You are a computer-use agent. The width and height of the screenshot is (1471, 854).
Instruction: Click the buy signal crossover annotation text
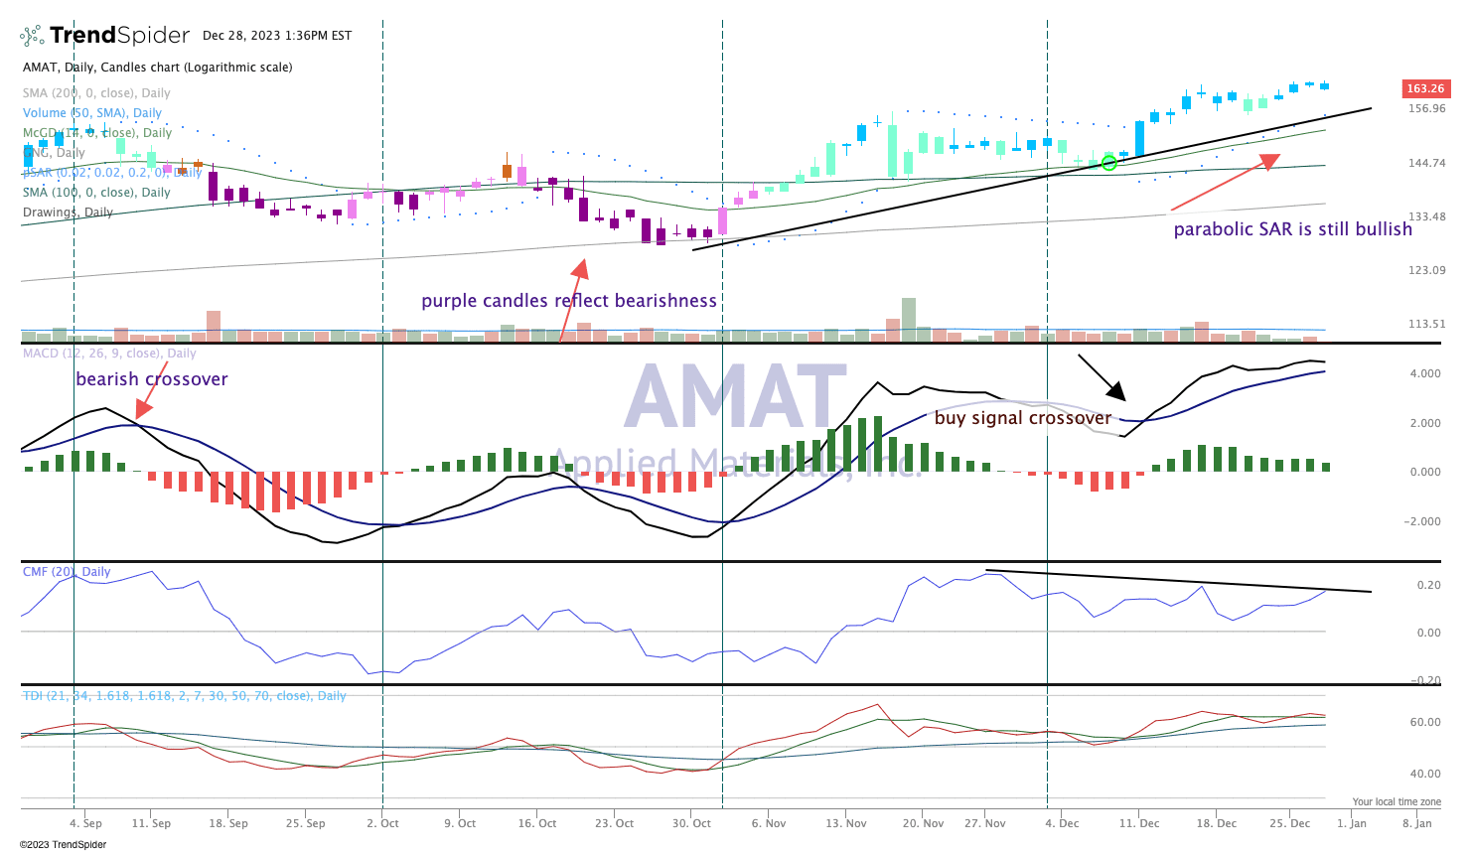[x=1023, y=418]
